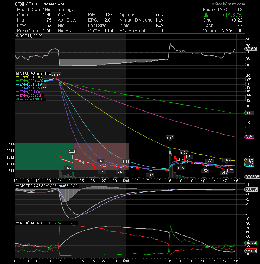Image resolution: width=260 pixels, height=264 pixels.
Task: Click the 16.89 ADX tag on right axis
Action: coord(251,251)
